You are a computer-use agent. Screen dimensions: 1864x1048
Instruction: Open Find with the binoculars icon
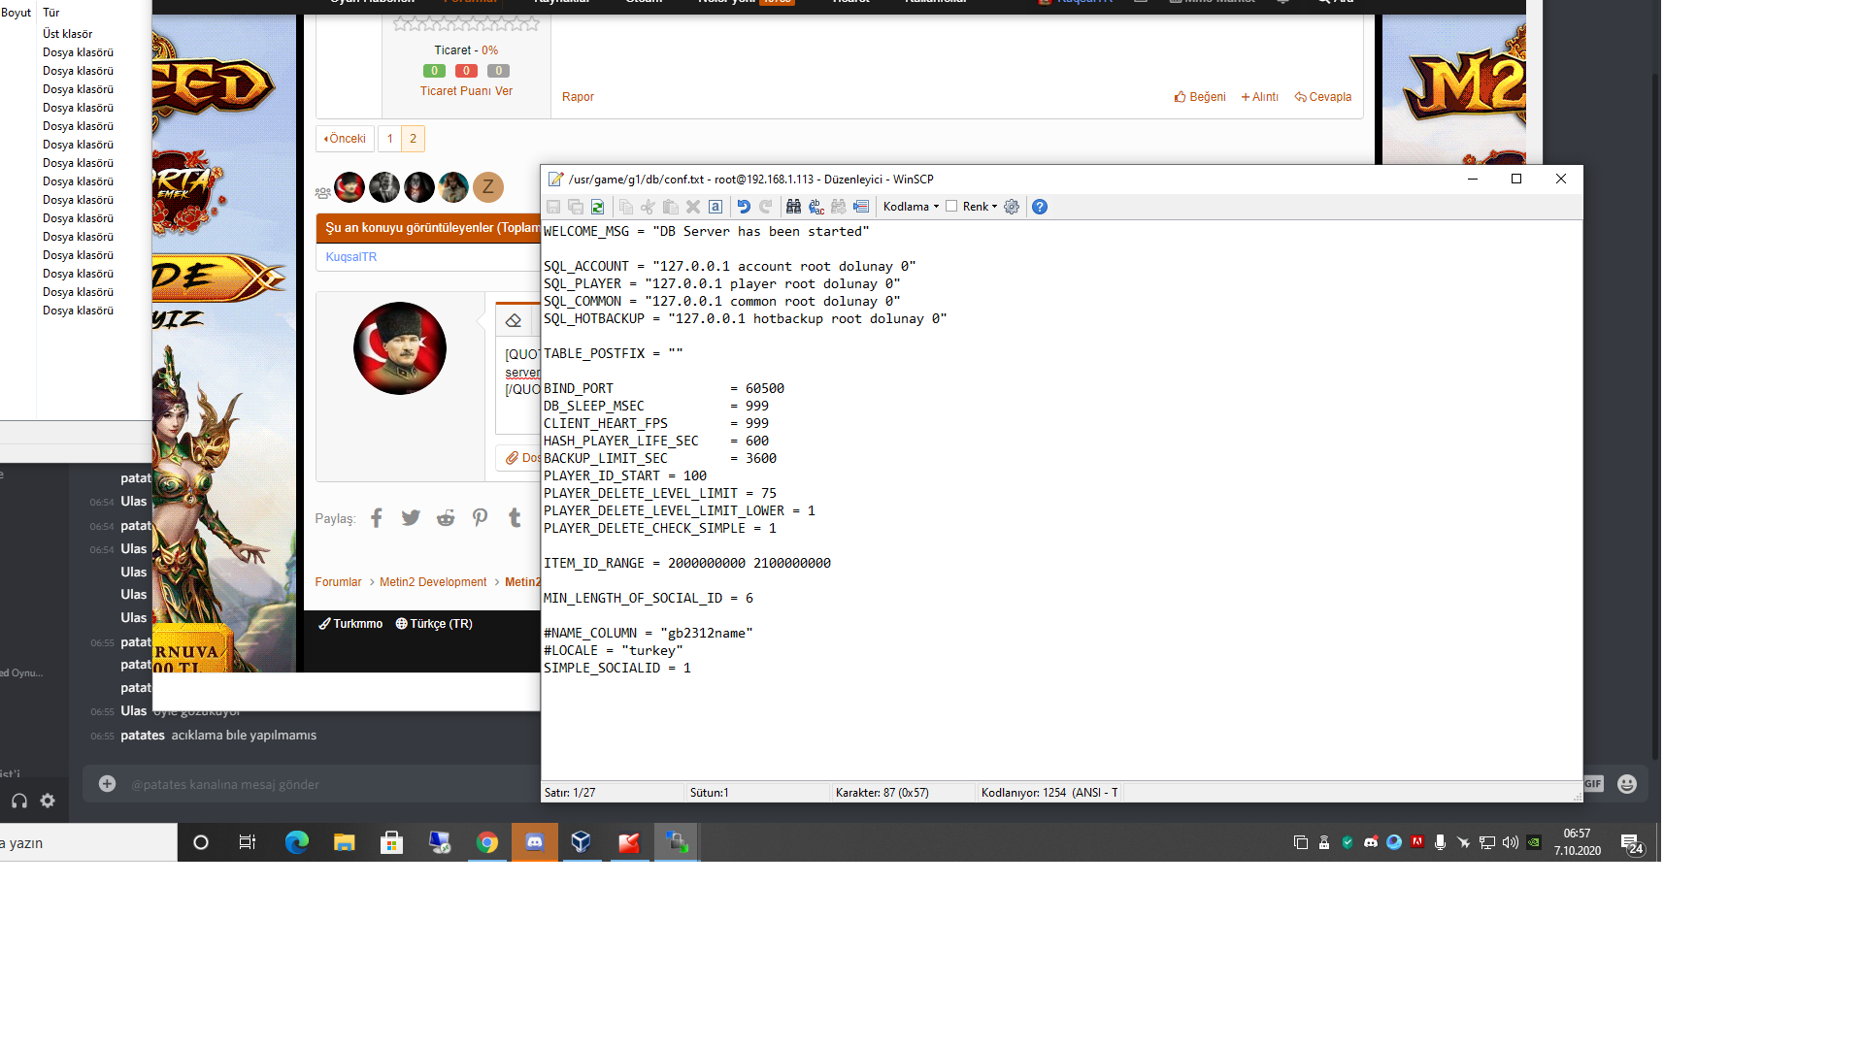793,207
